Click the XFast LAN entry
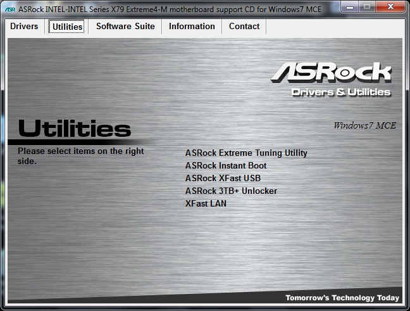The height and width of the screenshot is (311, 410). [x=206, y=203]
